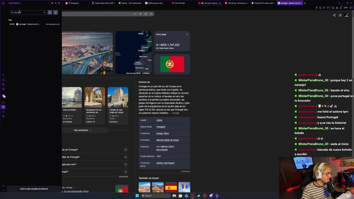The width and height of the screenshot is (354, 199).
Task: Click the player play icon in toolbar
Action: [x=324, y=8]
